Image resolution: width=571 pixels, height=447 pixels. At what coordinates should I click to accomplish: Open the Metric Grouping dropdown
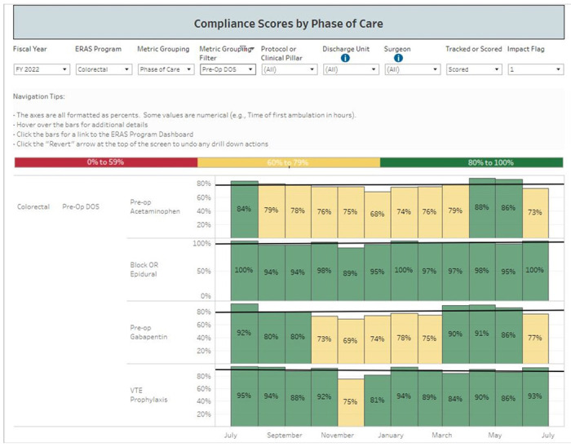click(164, 70)
